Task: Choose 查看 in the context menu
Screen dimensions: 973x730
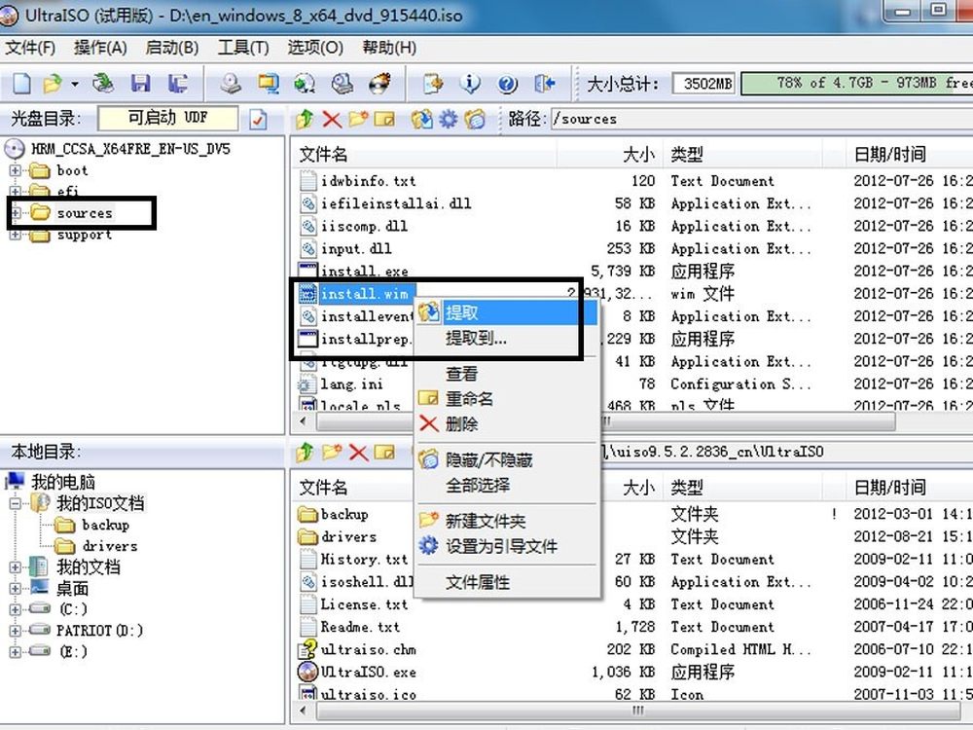Action: [x=507, y=374]
